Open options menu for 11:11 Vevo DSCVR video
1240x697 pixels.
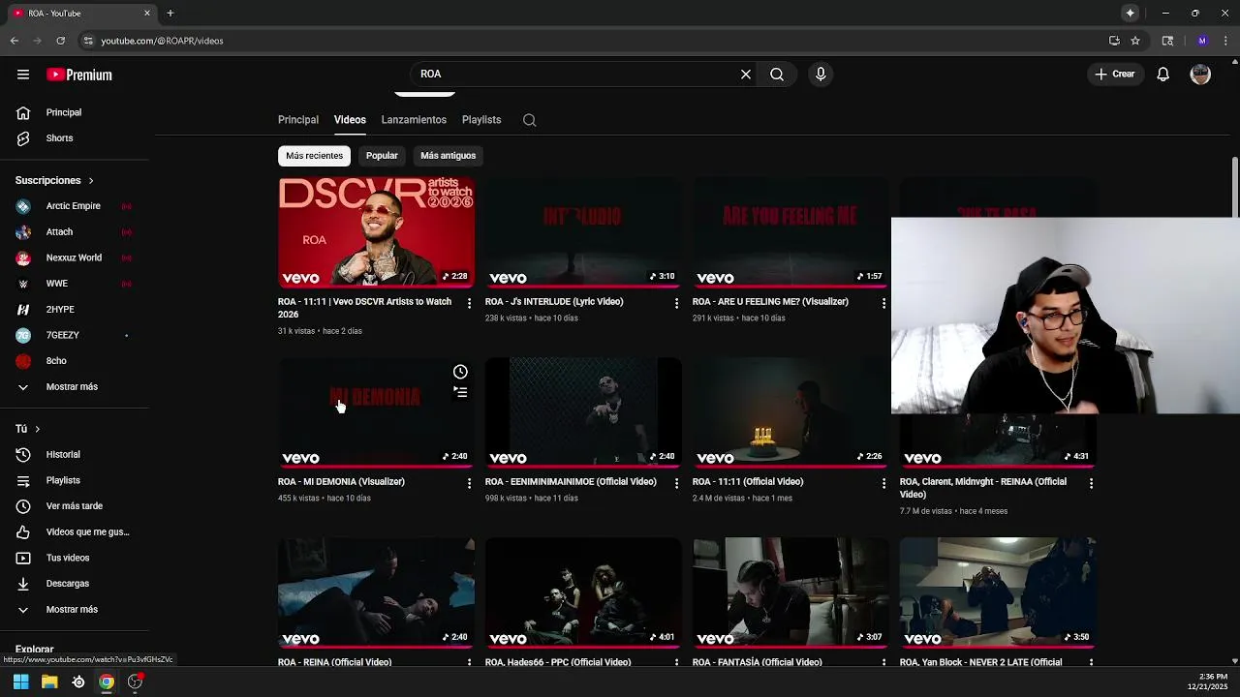pyautogui.click(x=469, y=303)
